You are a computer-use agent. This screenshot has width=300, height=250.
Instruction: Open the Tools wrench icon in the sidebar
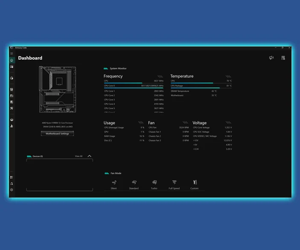coord(12,108)
